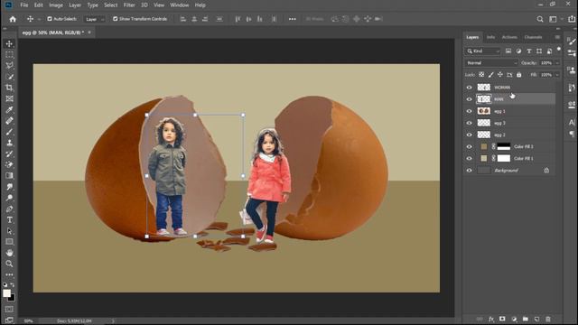Open the Image menu
Image resolution: width=578 pixels, height=325 pixels.
(56, 5)
